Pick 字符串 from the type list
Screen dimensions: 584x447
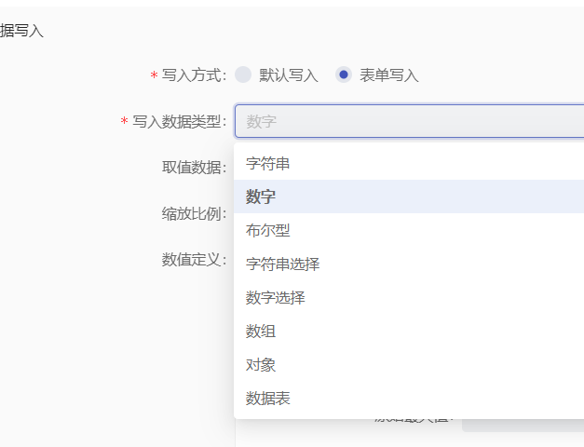(x=268, y=164)
